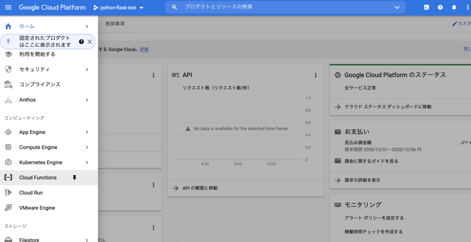Click the Cloud Run arrows icon

(8, 192)
